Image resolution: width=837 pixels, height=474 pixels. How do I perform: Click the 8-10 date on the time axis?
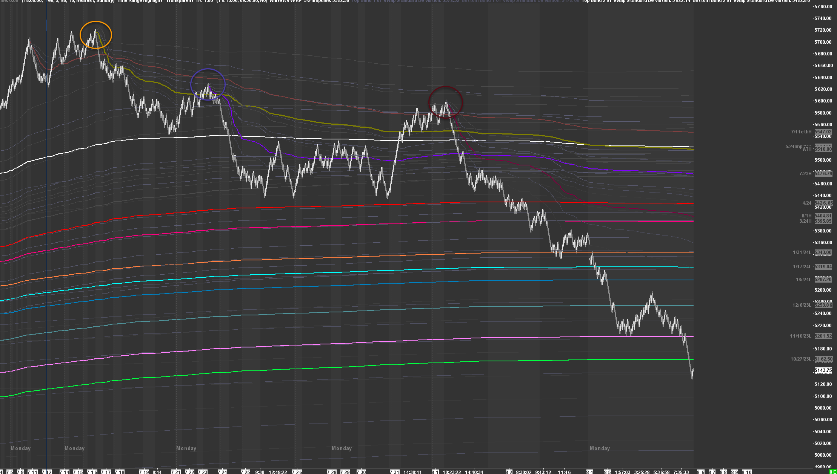click(747, 472)
